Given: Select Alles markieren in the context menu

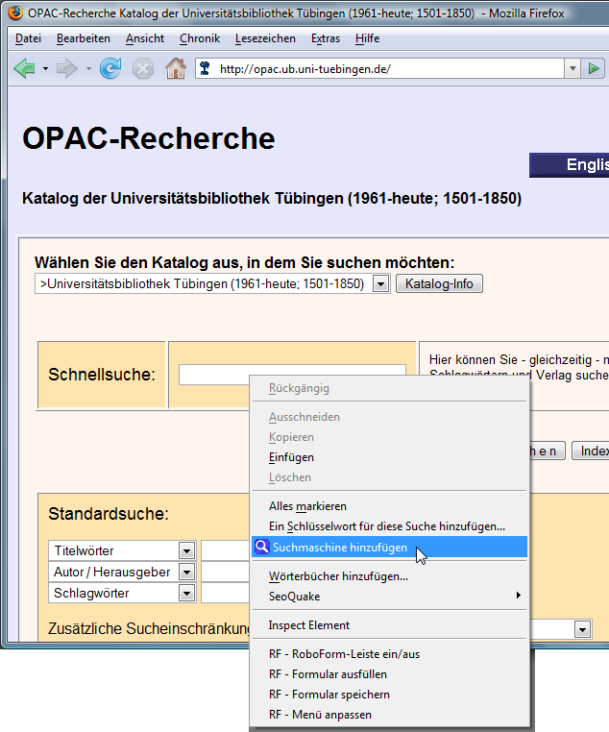Looking at the screenshot, I should coord(390,506).
